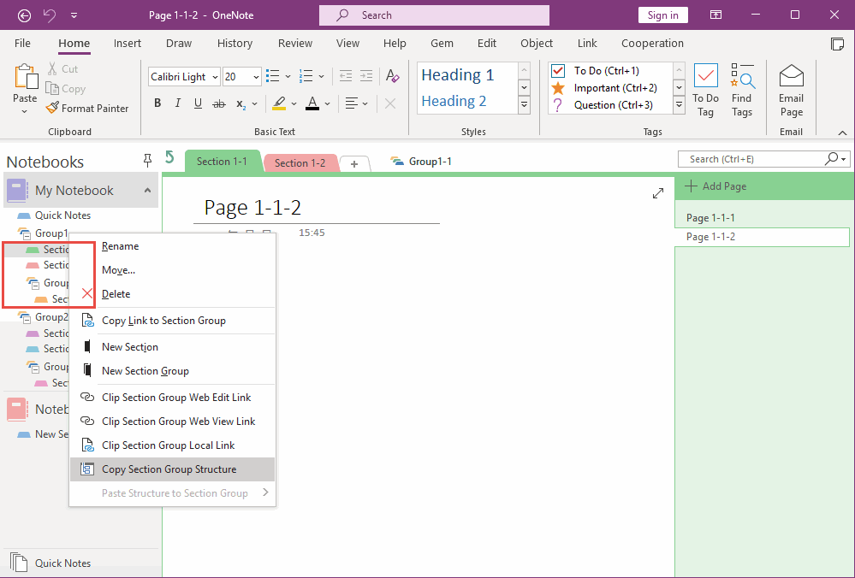Click the Sign in button

[662, 15]
